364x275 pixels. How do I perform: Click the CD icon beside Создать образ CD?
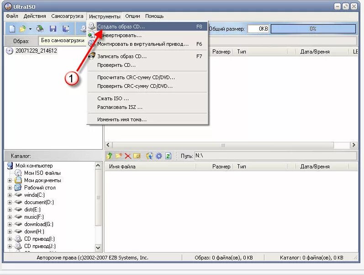92,26
